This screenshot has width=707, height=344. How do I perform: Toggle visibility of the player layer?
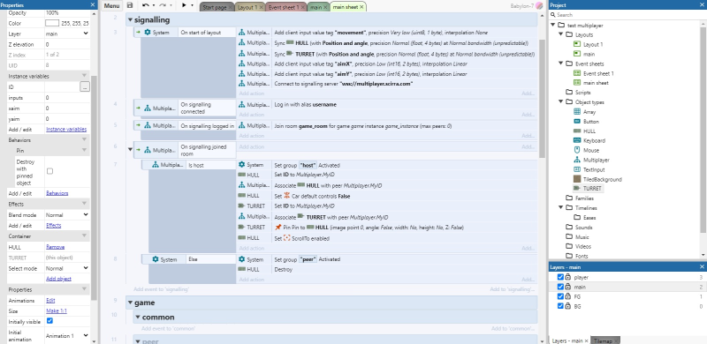click(560, 277)
